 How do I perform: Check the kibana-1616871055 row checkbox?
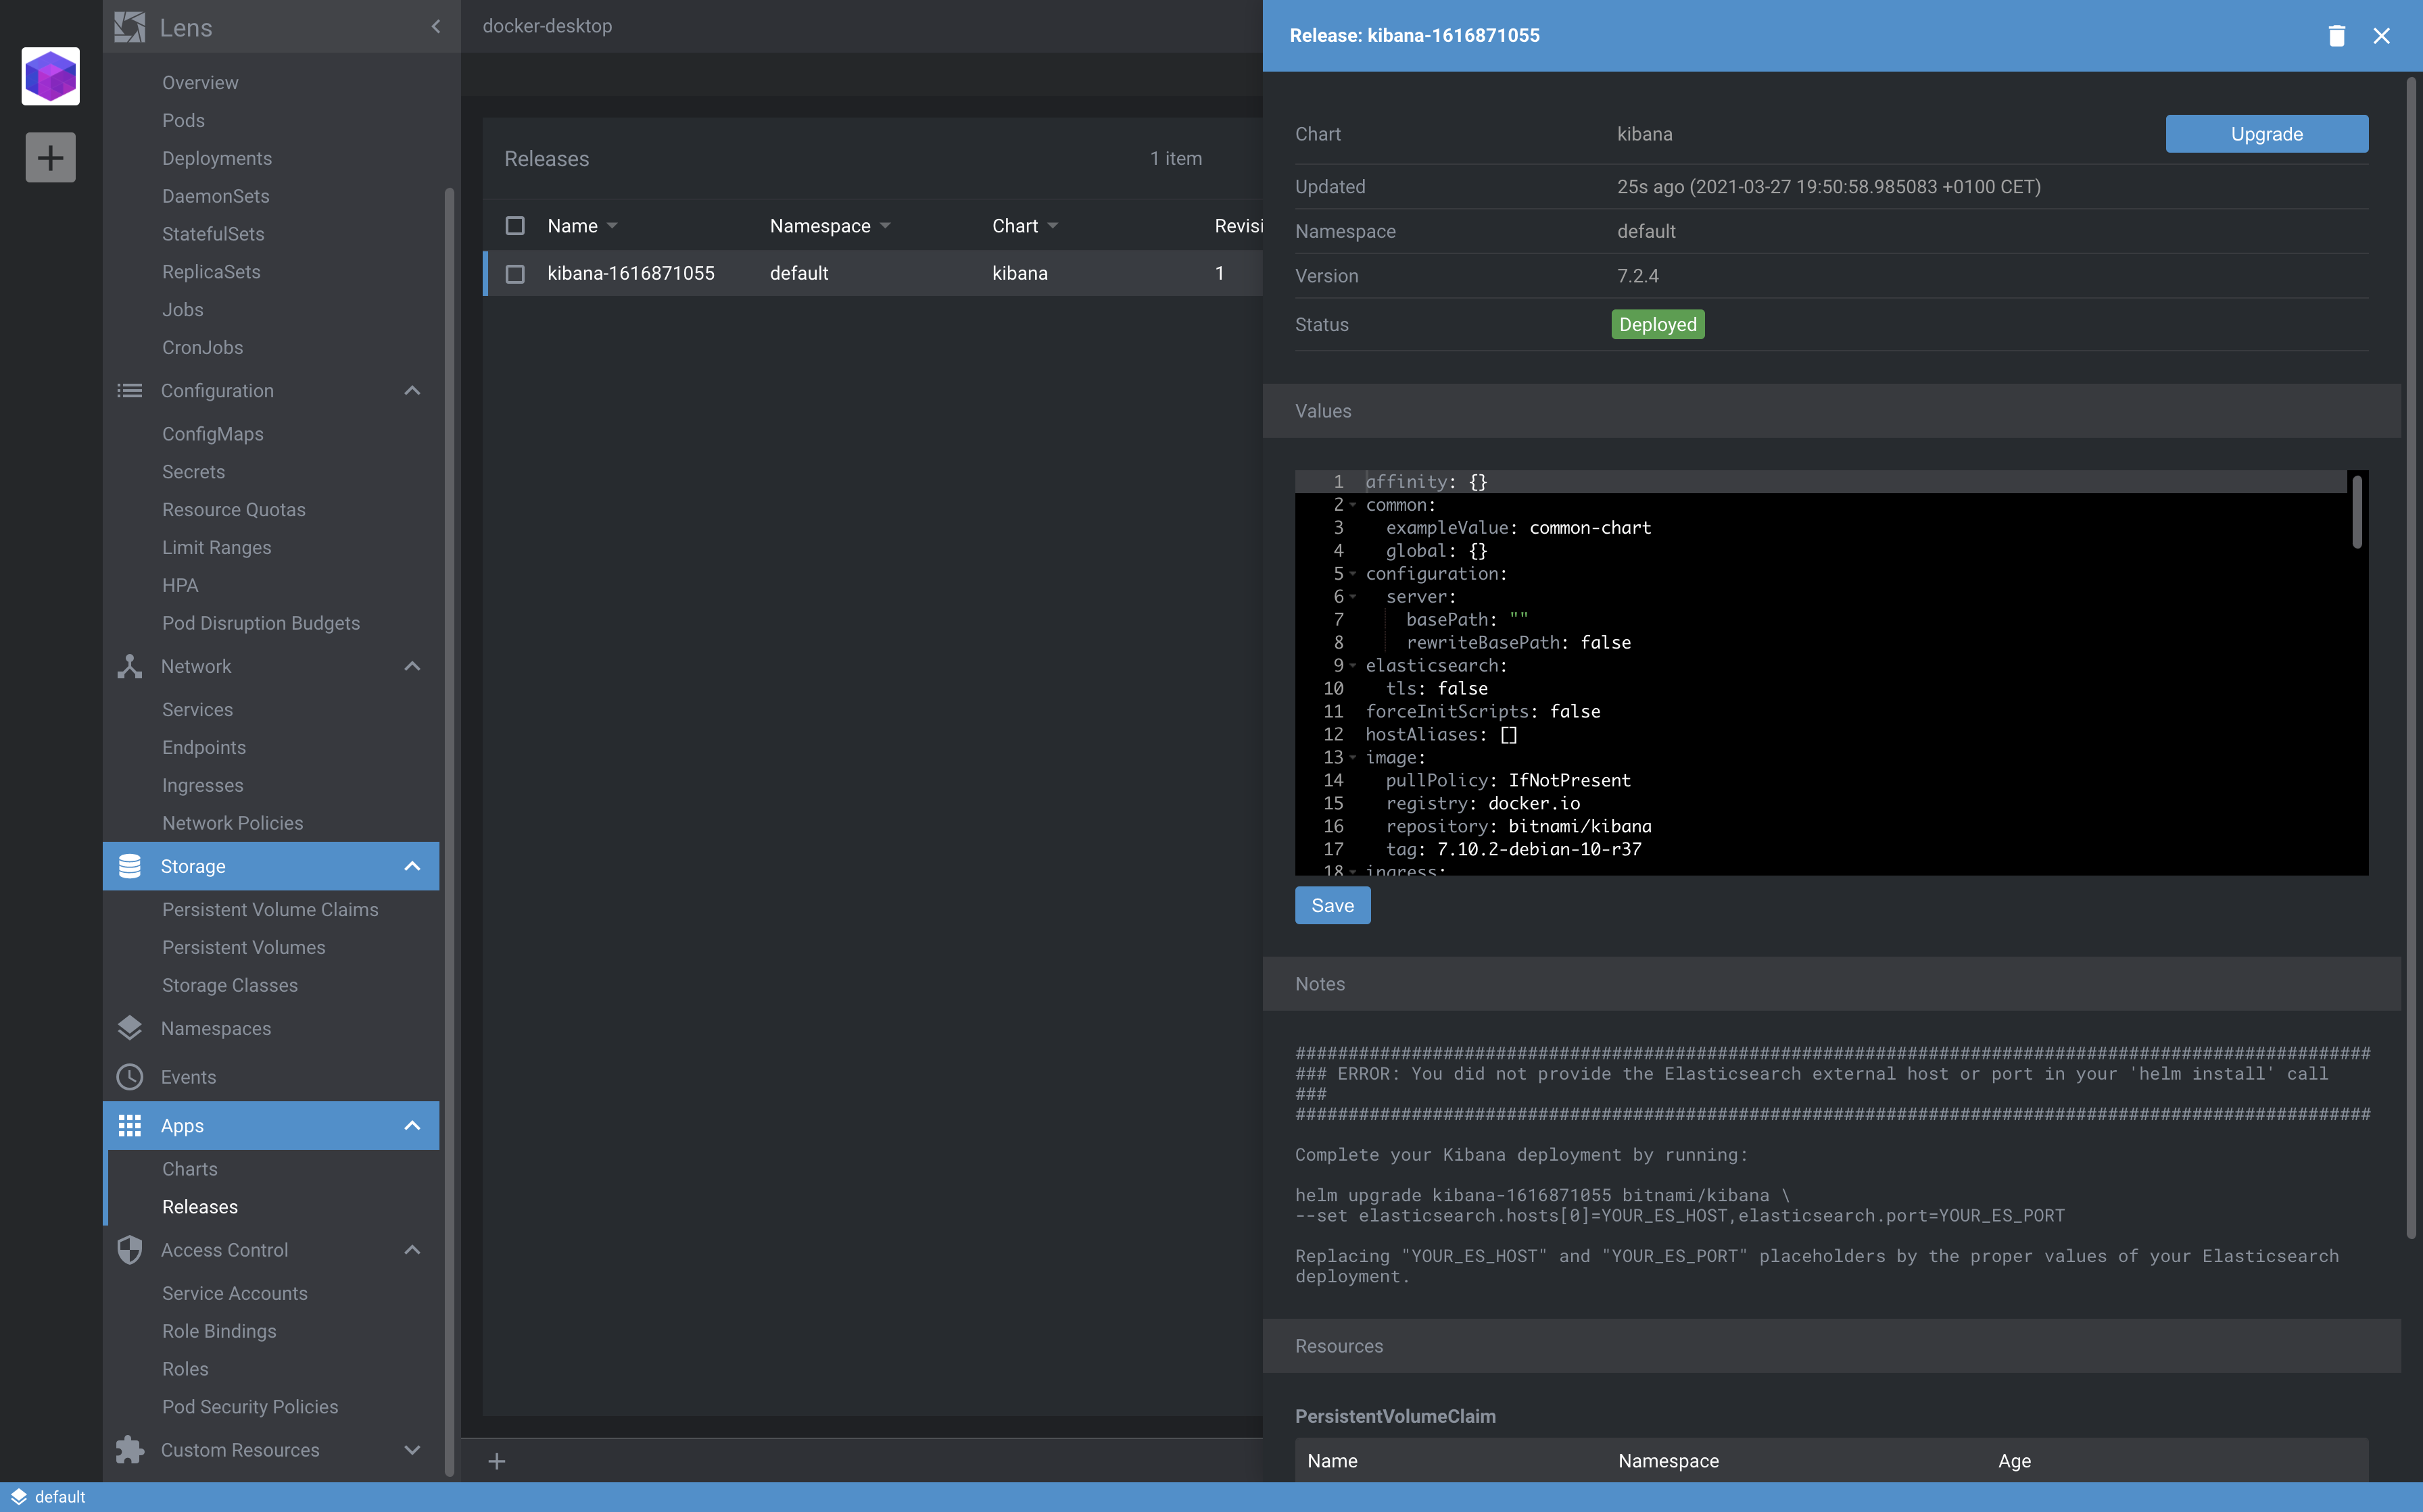514,274
